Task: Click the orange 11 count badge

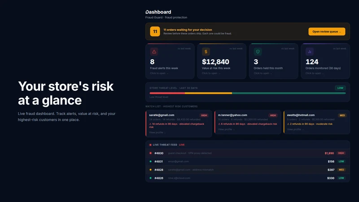Action: click(155, 31)
